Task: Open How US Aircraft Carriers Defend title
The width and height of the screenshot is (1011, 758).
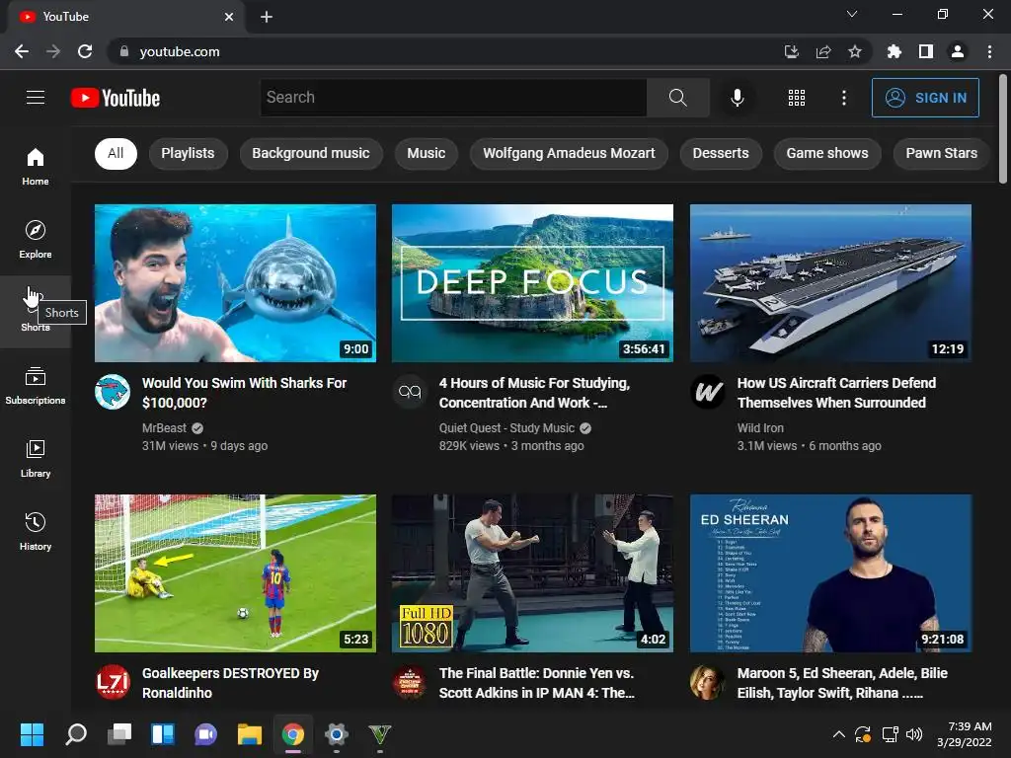Action: 836,393
